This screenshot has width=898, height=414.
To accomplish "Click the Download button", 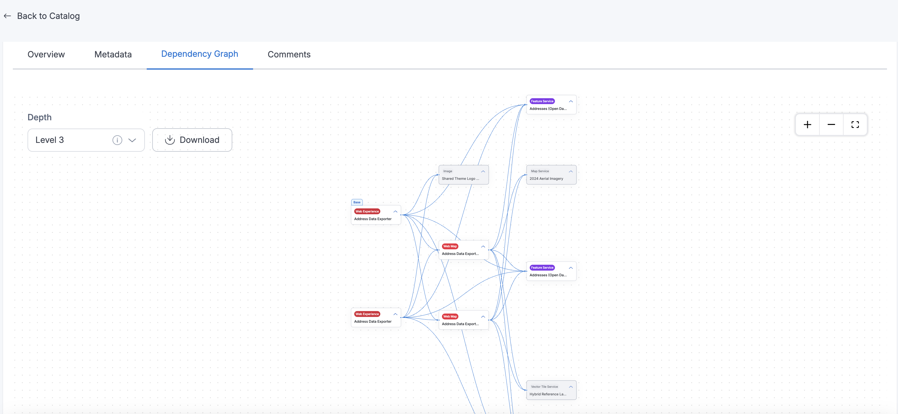I will click(192, 140).
